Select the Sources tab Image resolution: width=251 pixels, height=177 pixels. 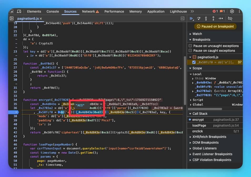click(70, 12)
